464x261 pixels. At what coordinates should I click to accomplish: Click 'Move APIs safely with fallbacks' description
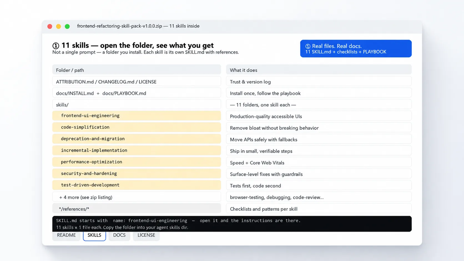(x=319, y=139)
